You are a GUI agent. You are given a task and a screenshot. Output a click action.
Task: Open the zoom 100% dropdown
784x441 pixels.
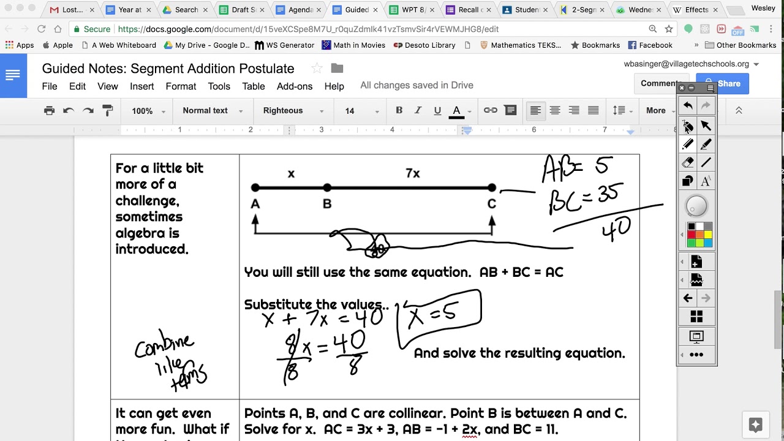click(x=149, y=111)
